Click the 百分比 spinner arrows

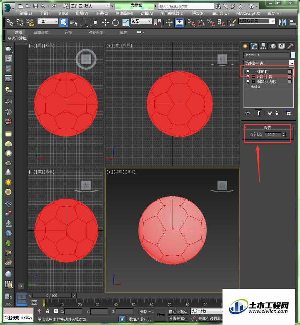pyautogui.click(x=284, y=134)
